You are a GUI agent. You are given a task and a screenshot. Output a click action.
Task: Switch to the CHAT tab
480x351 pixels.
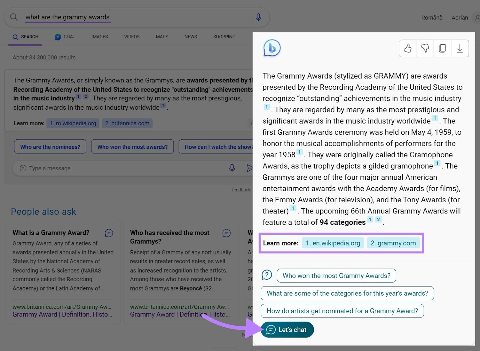[64, 37]
